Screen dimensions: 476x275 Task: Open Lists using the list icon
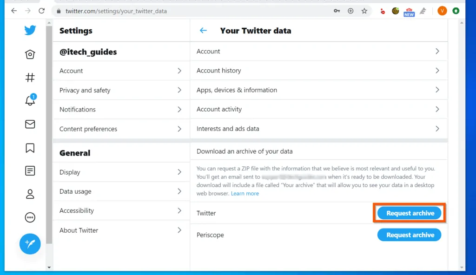[x=30, y=170]
